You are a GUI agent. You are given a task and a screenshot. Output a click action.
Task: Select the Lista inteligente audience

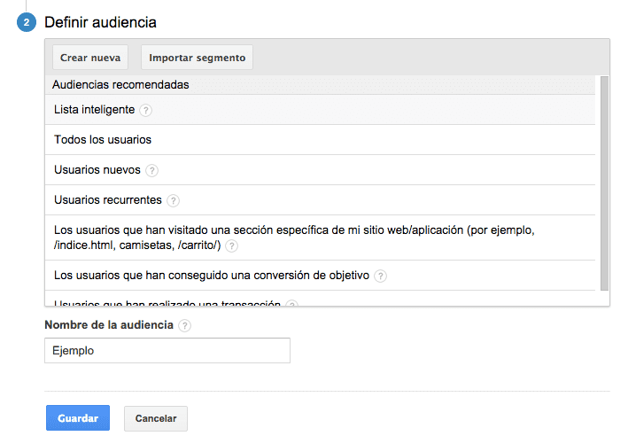click(94, 110)
